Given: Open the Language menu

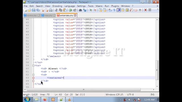Looking at the screenshot, I should (70, 6).
